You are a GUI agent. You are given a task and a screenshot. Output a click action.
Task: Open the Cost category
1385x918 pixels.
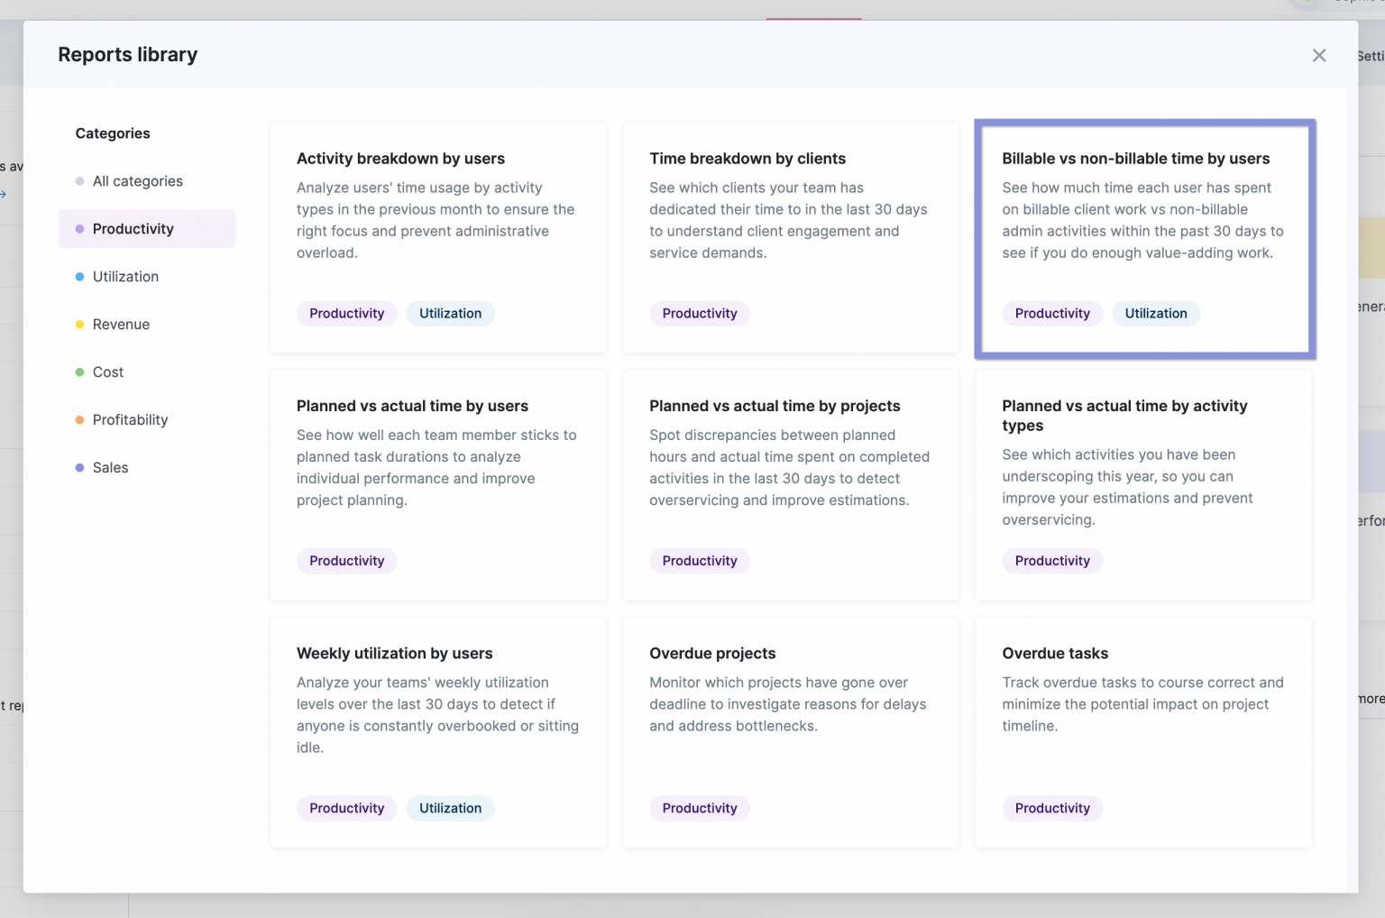pyautogui.click(x=107, y=372)
